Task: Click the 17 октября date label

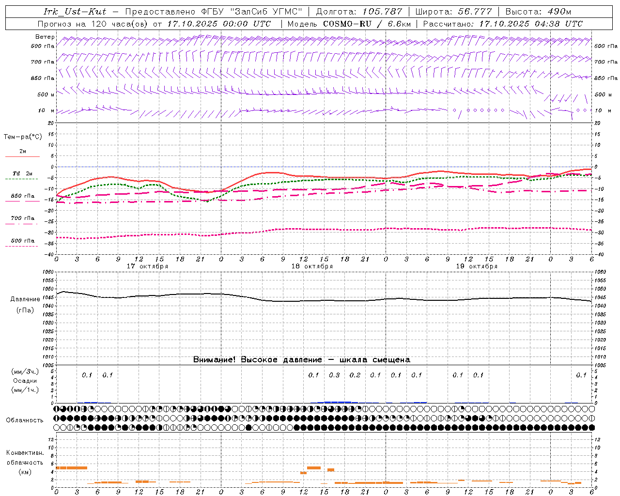Action: coord(147,266)
